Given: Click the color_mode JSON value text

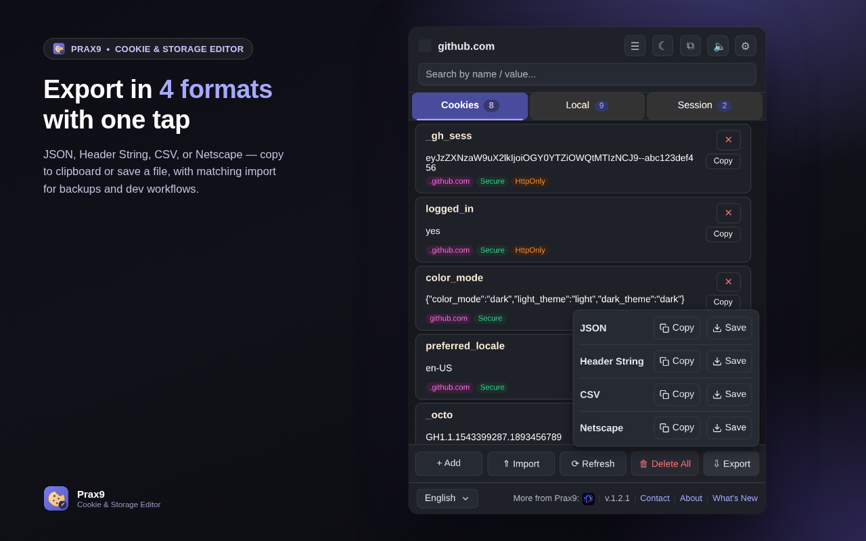Looking at the screenshot, I should [555, 299].
